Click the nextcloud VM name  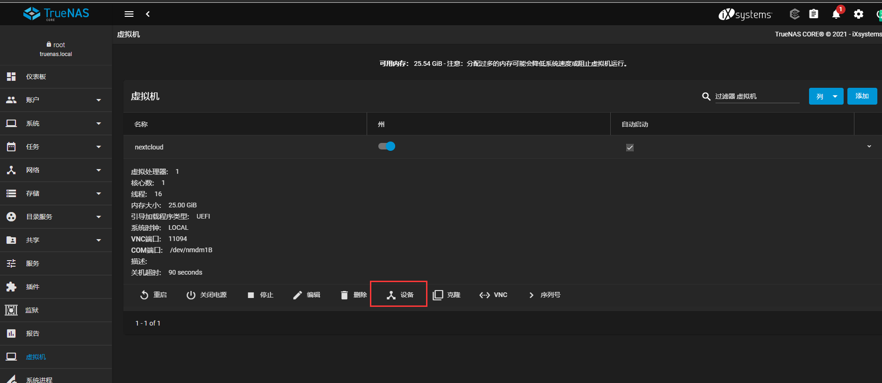click(x=149, y=147)
